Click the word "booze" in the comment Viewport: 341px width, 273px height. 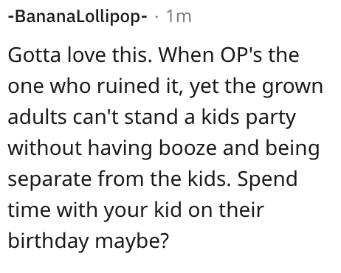[188, 148]
